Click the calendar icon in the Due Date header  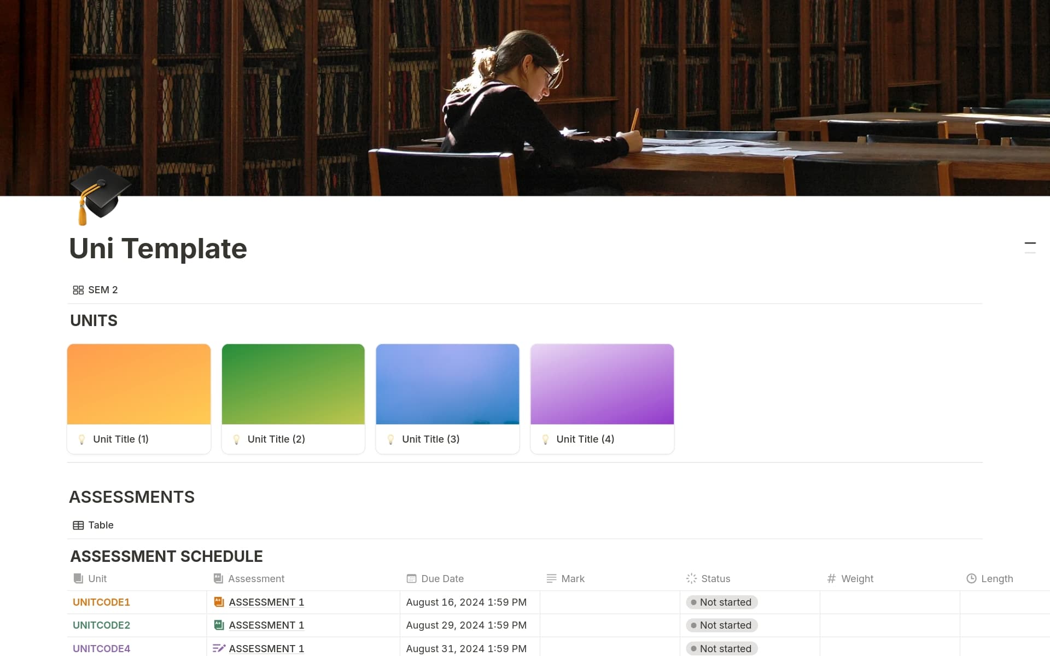(x=411, y=578)
